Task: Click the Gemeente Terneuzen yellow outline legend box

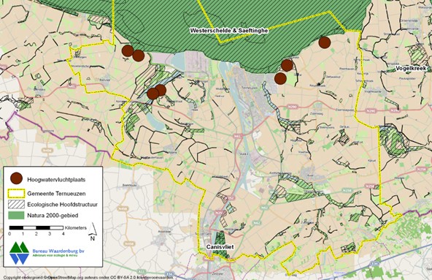Action: [x=17, y=194]
